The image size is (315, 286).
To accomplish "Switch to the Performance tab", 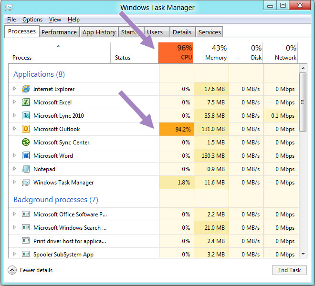I will coord(59,32).
